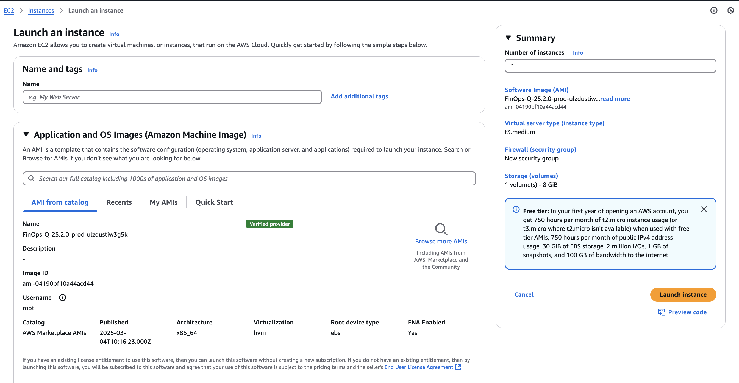739x383 pixels.
Task: Click the Preview code icon
Action: [661, 312]
